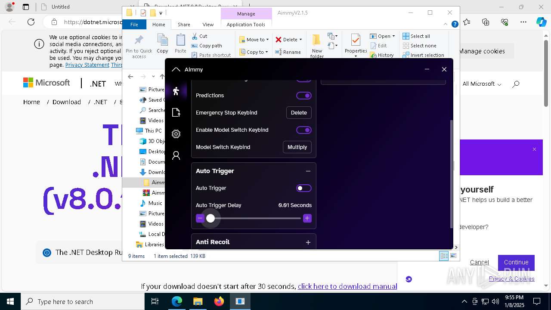Turn on the Auto Trigger switch
This screenshot has width=551, height=310.
click(x=303, y=188)
